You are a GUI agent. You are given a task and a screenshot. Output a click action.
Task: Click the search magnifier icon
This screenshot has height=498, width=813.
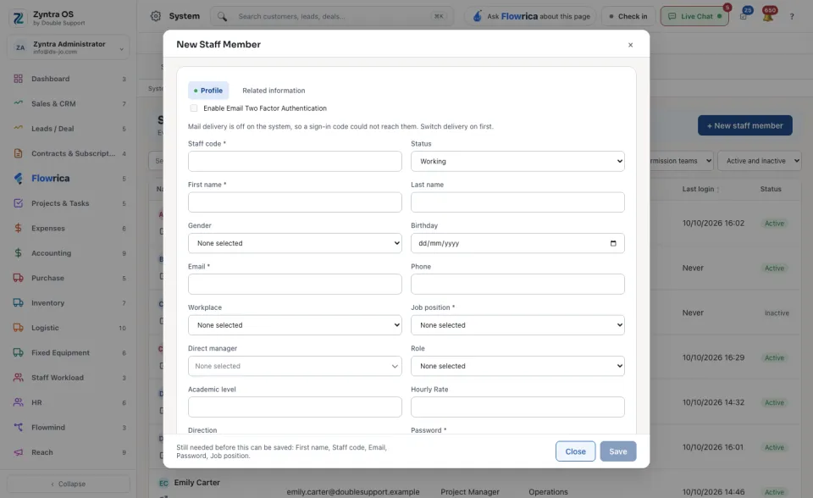pos(222,17)
